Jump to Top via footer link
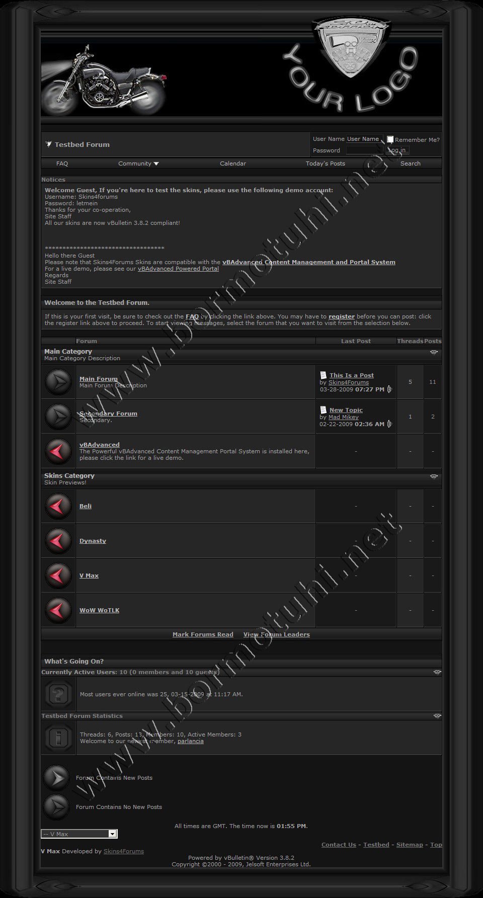 point(436,845)
